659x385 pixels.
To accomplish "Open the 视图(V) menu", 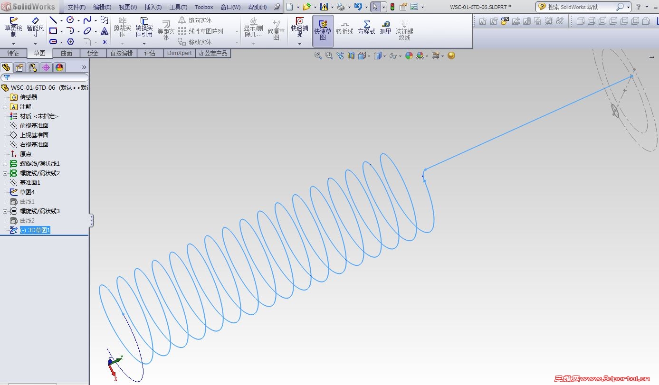I will pyautogui.click(x=128, y=7).
